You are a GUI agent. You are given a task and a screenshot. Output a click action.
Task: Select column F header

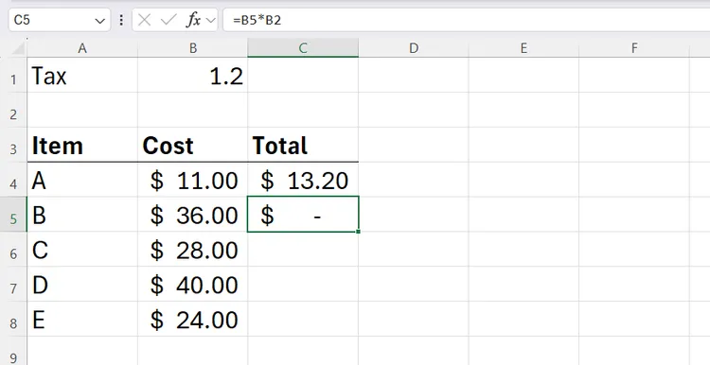pos(634,48)
